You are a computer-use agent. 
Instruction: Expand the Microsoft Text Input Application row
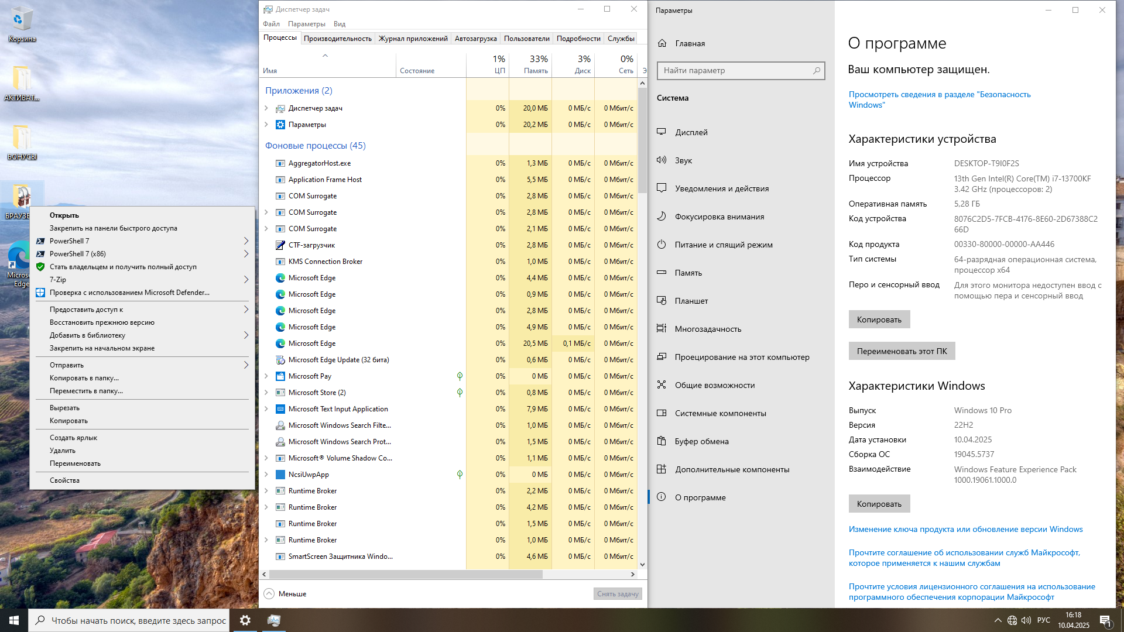(x=266, y=408)
